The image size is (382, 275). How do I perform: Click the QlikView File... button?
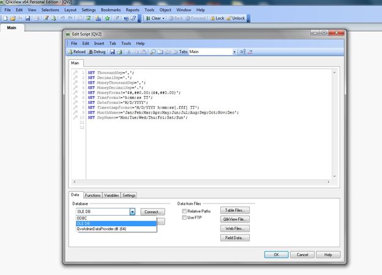[x=235, y=219]
